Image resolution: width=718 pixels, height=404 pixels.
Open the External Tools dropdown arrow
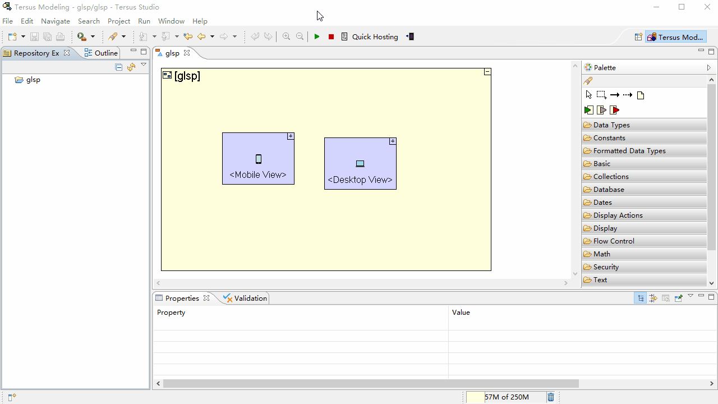coord(93,36)
